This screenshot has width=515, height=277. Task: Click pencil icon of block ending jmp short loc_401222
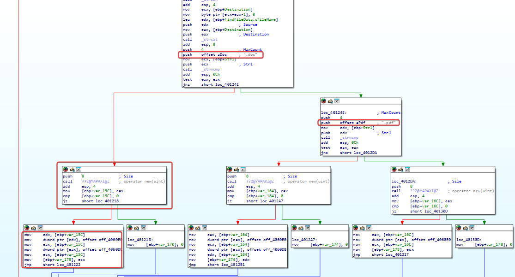pyautogui.click(x=34, y=228)
